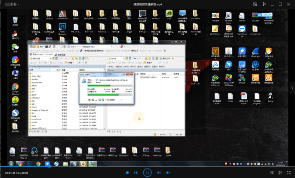Select the green OSS desktop icon

tap(169, 15)
